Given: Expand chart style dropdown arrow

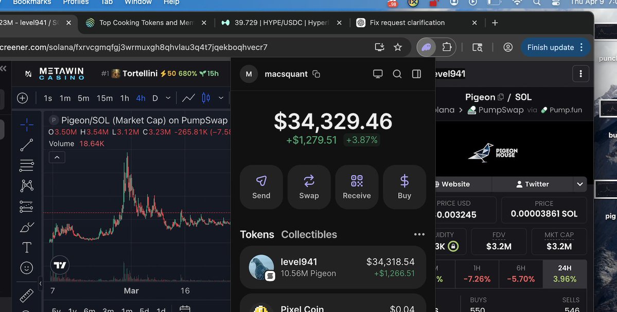Looking at the screenshot, I should pos(221,98).
